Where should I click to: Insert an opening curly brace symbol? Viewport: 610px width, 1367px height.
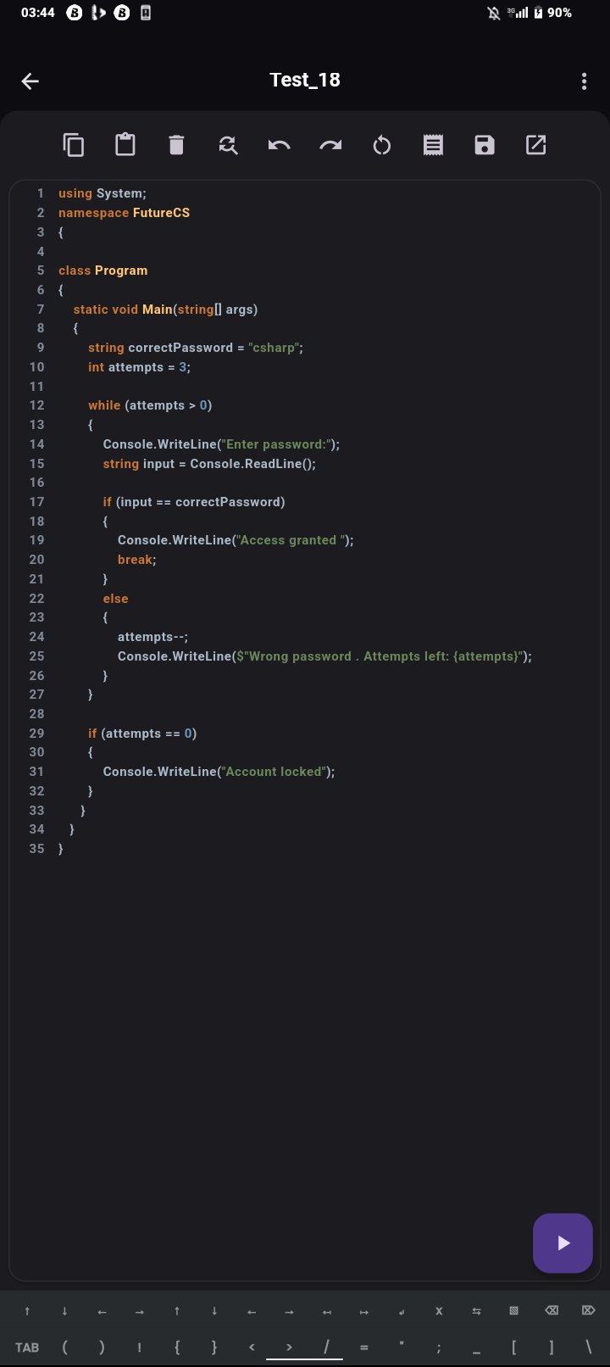pos(176,1347)
